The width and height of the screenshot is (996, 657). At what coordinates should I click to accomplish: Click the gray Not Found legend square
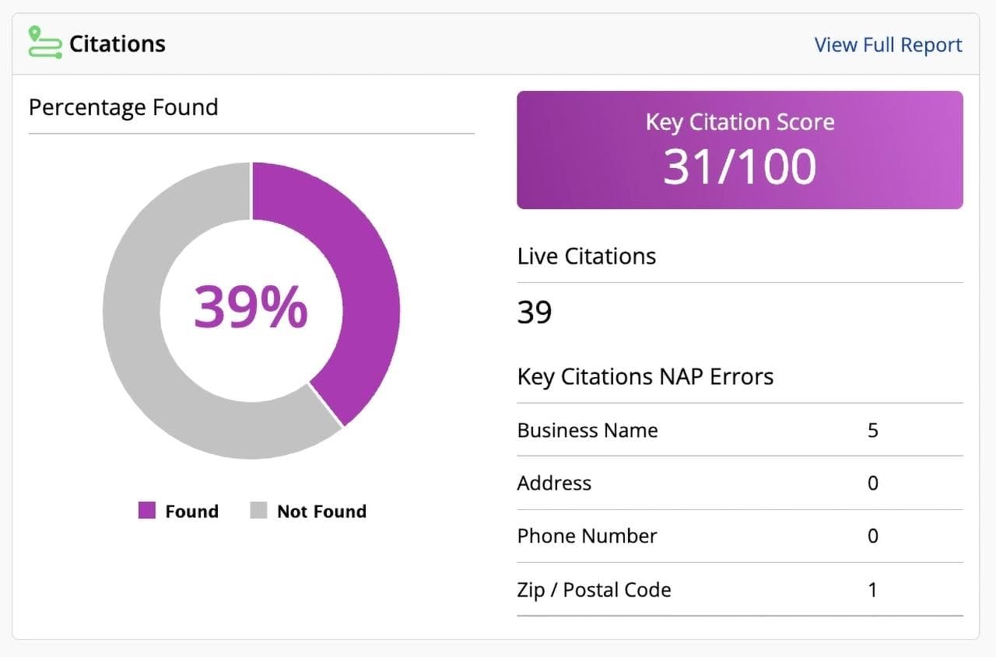click(258, 511)
